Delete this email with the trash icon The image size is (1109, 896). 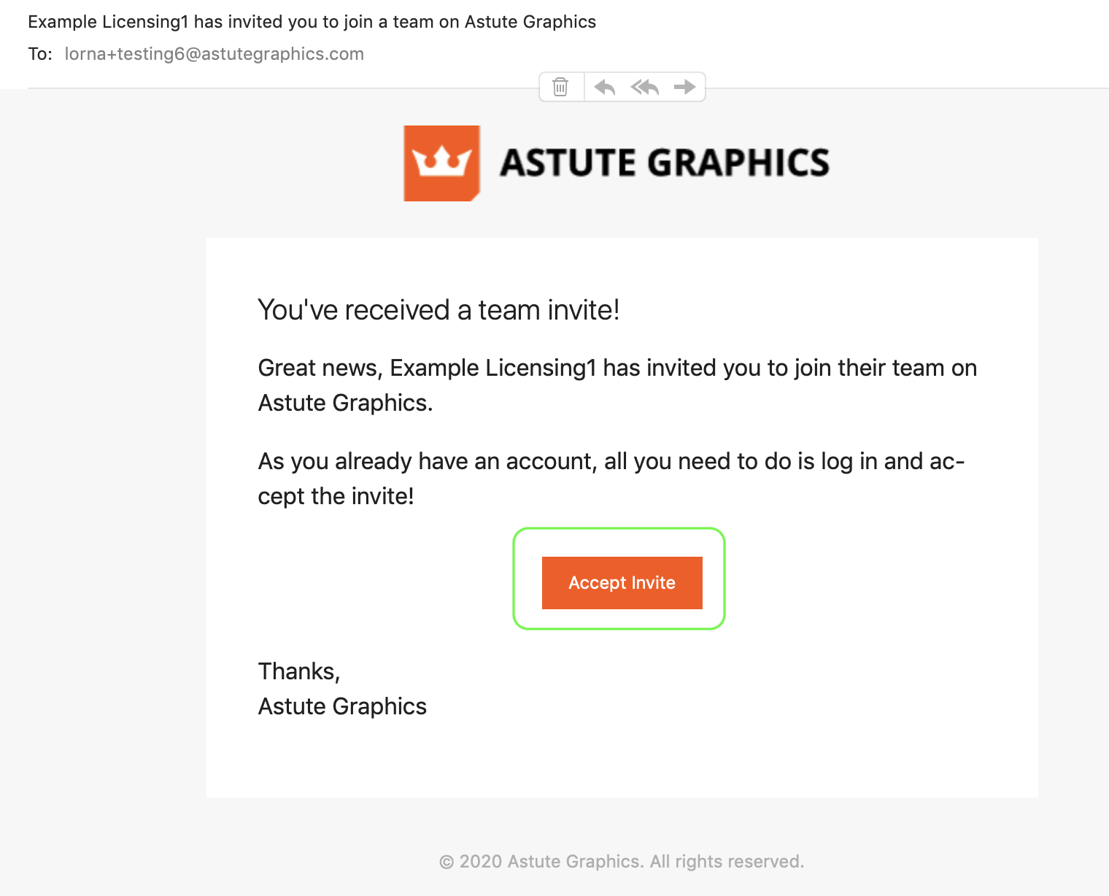pyautogui.click(x=560, y=87)
